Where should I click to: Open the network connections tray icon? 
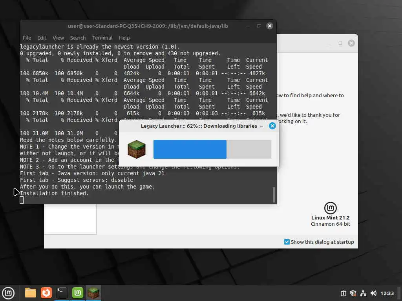tap(363, 293)
